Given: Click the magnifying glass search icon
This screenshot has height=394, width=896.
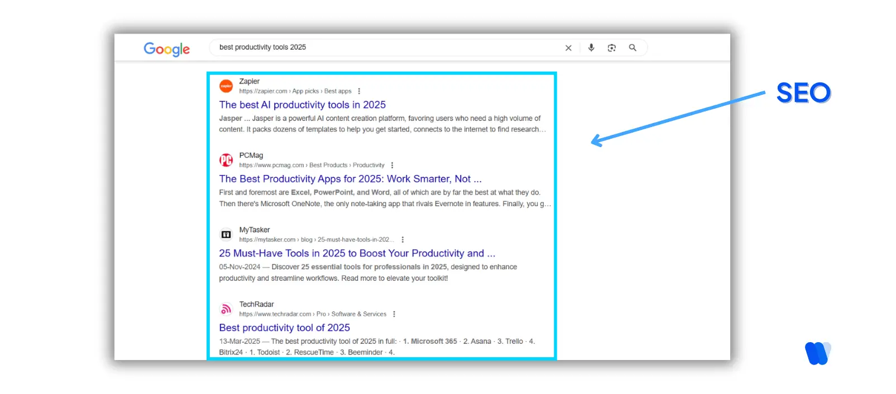Looking at the screenshot, I should pyautogui.click(x=633, y=48).
